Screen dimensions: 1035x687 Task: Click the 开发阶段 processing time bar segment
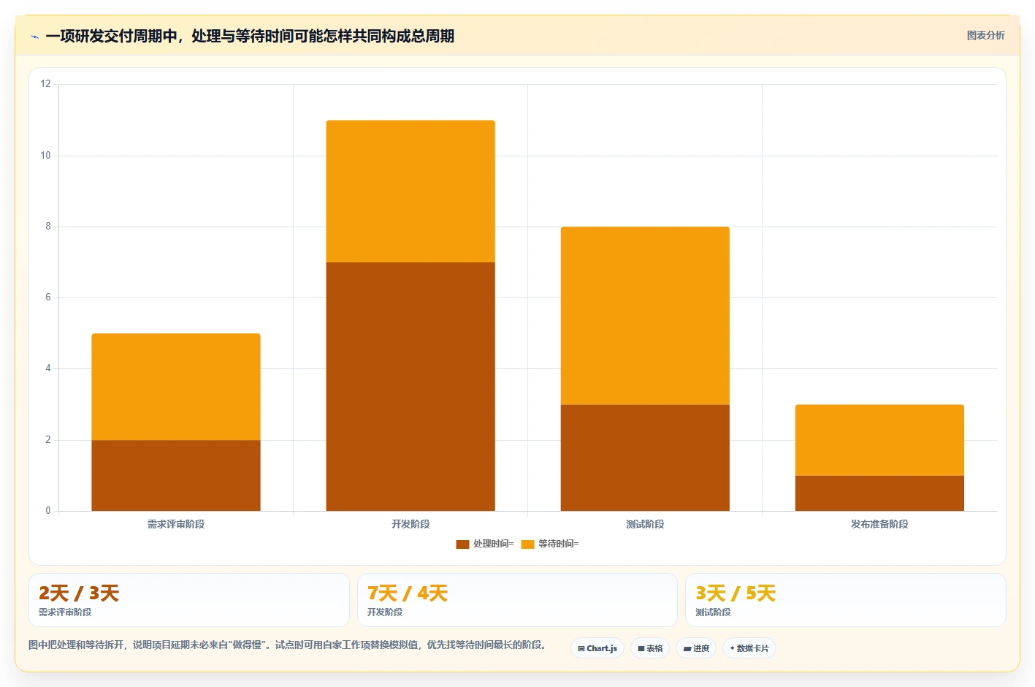[410, 387]
